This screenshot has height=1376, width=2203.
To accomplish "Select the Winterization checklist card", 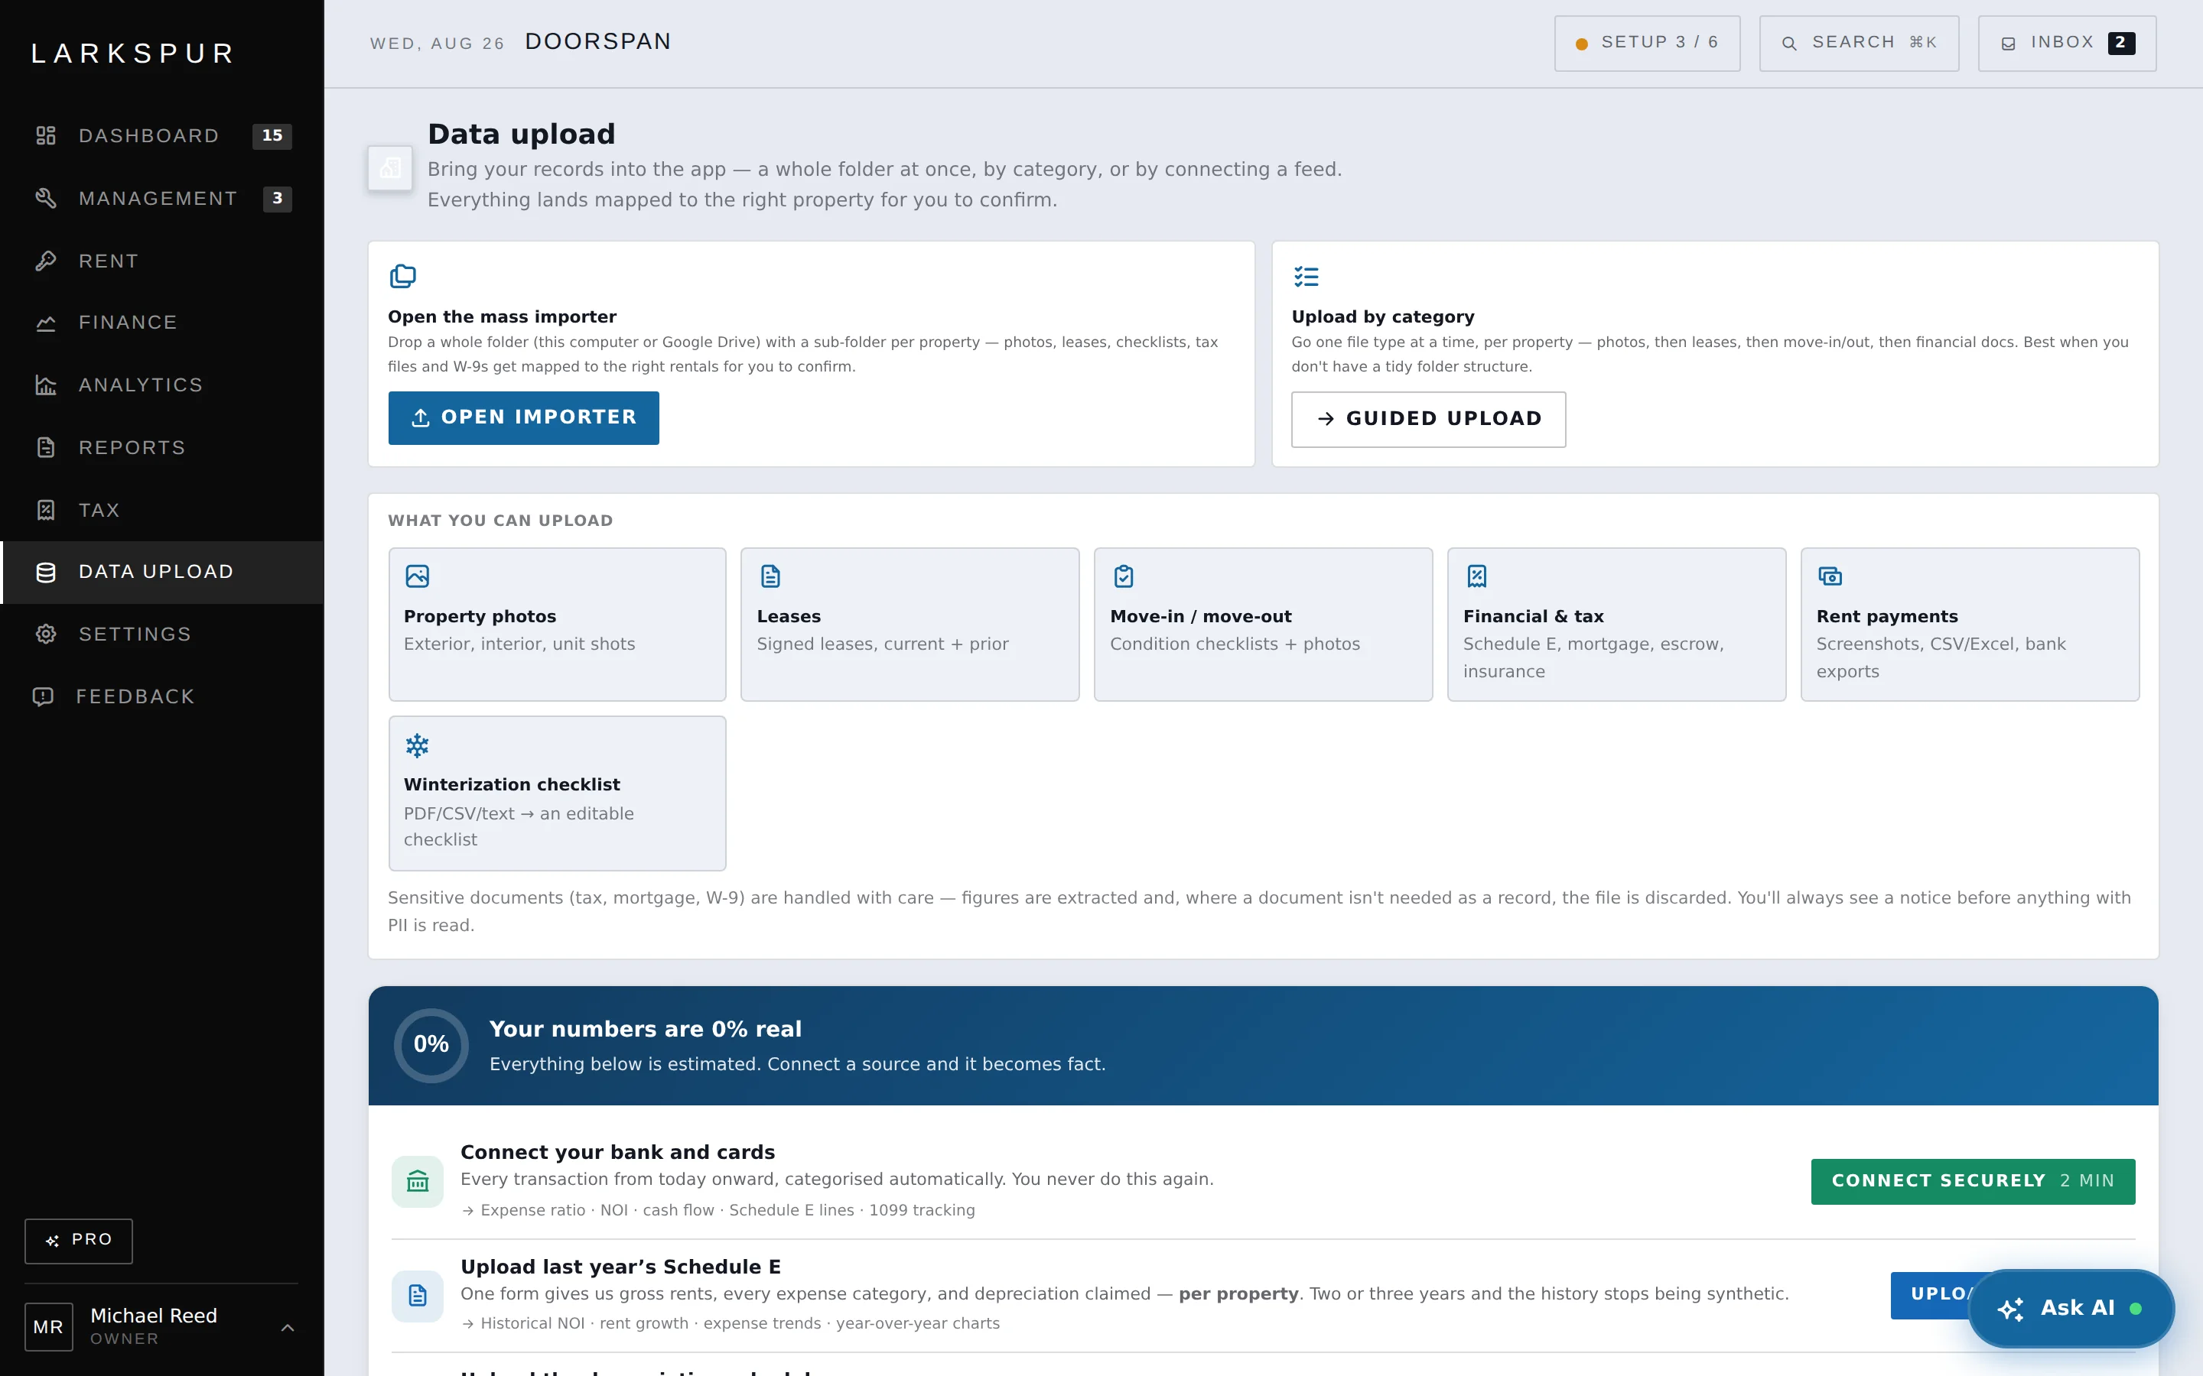I will point(557,793).
